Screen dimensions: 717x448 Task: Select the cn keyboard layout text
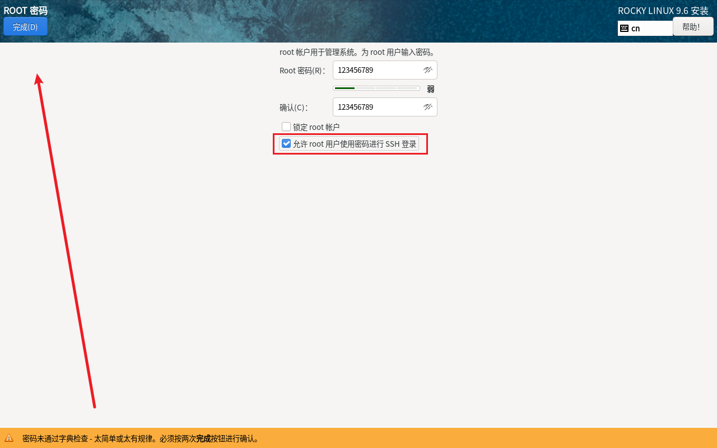(x=635, y=29)
